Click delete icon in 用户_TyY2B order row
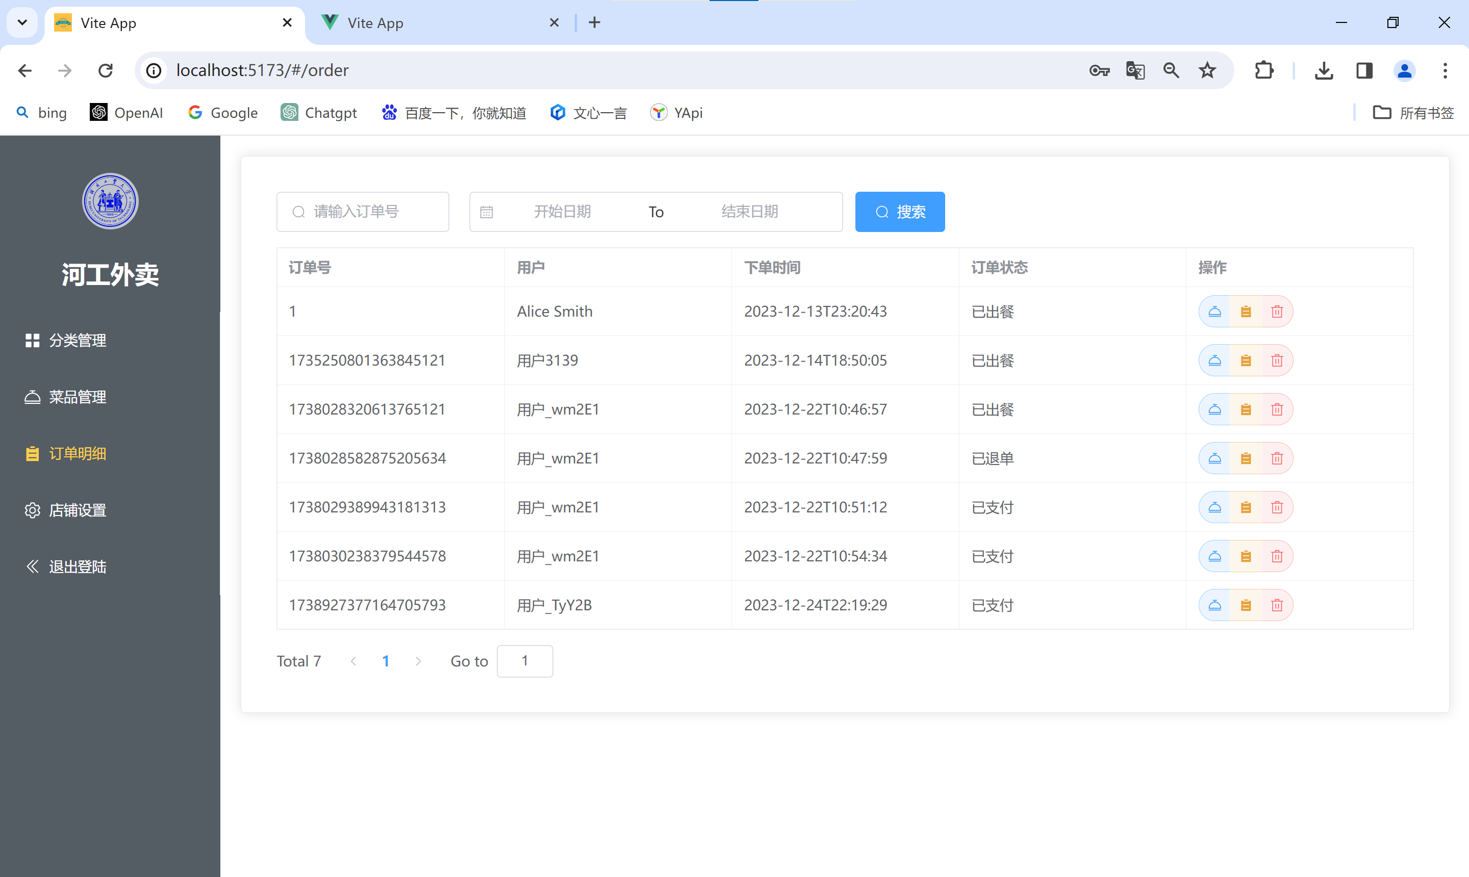Screen dimensions: 1469x877 coord(1276,605)
